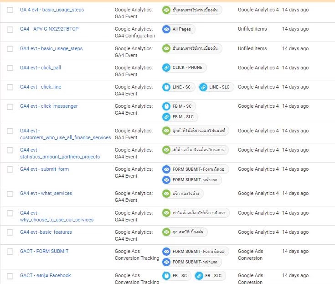
Task: Click Unfiled items folder in GA4 - APV row
Action: [x=252, y=29]
